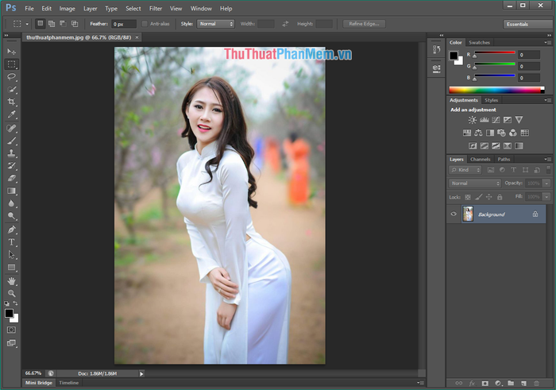Choose New selection mode
This screenshot has width=556, height=390.
point(41,24)
